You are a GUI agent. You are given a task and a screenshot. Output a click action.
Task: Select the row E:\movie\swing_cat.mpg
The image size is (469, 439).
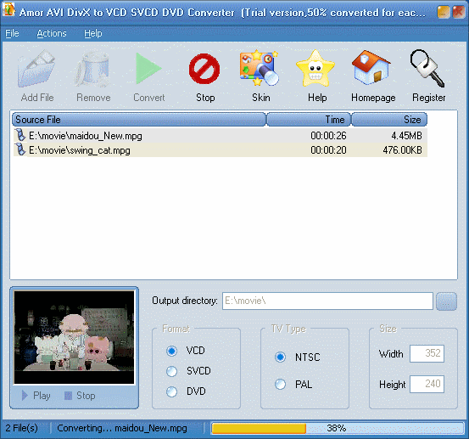(x=221, y=149)
